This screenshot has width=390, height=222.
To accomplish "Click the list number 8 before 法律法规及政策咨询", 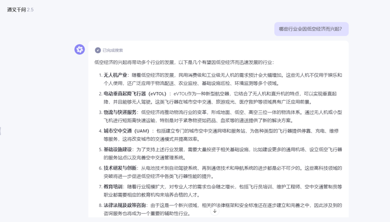I will pos(100,205).
